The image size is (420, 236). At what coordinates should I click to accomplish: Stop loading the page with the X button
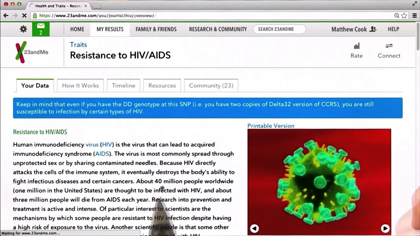coord(25,15)
